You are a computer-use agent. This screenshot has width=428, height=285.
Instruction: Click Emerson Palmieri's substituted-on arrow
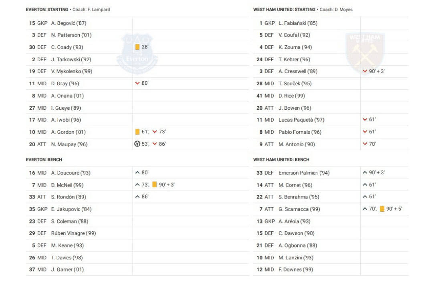(x=365, y=173)
